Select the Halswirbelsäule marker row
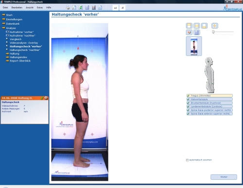Viewport: 243px width, 188px height. 209,99
